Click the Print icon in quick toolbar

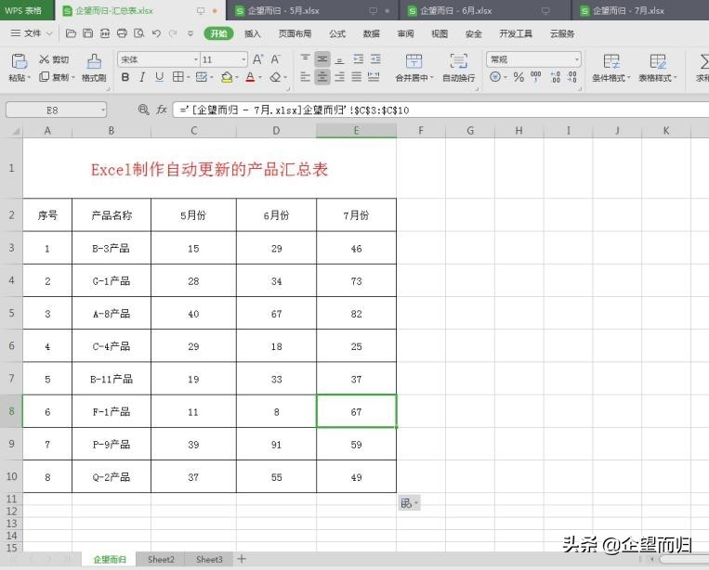(x=122, y=33)
